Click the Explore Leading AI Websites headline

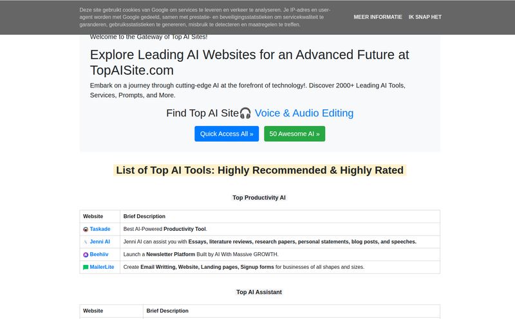tap(250, 62)
